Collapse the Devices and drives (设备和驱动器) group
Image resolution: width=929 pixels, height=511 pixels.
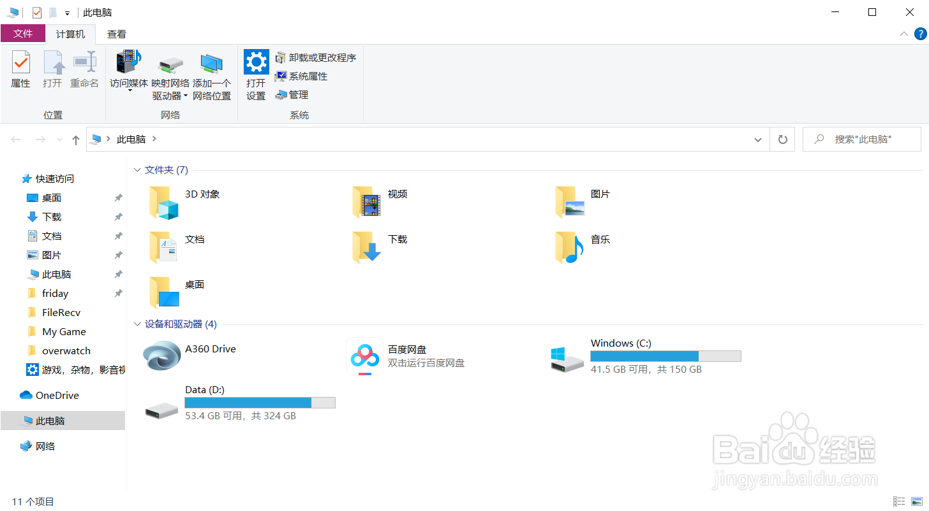tap(137, 324)
